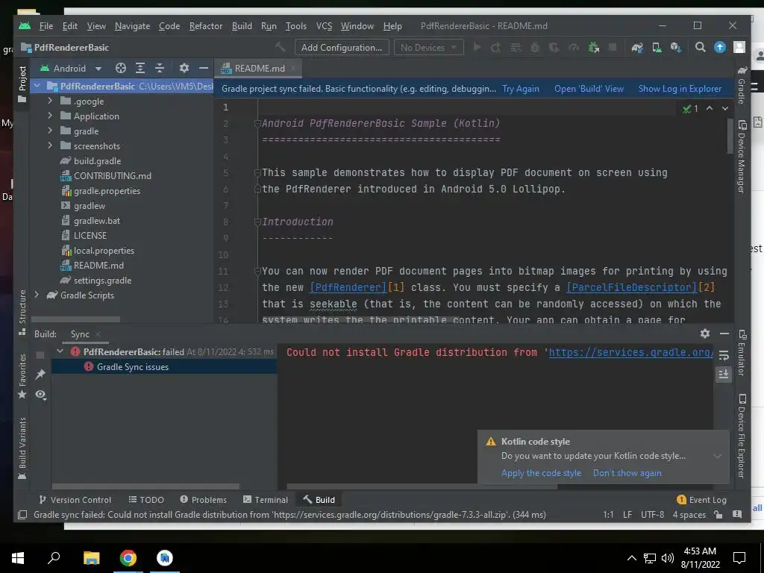Collapse the PdfRendererBasic root node

(x=37, y=87)
